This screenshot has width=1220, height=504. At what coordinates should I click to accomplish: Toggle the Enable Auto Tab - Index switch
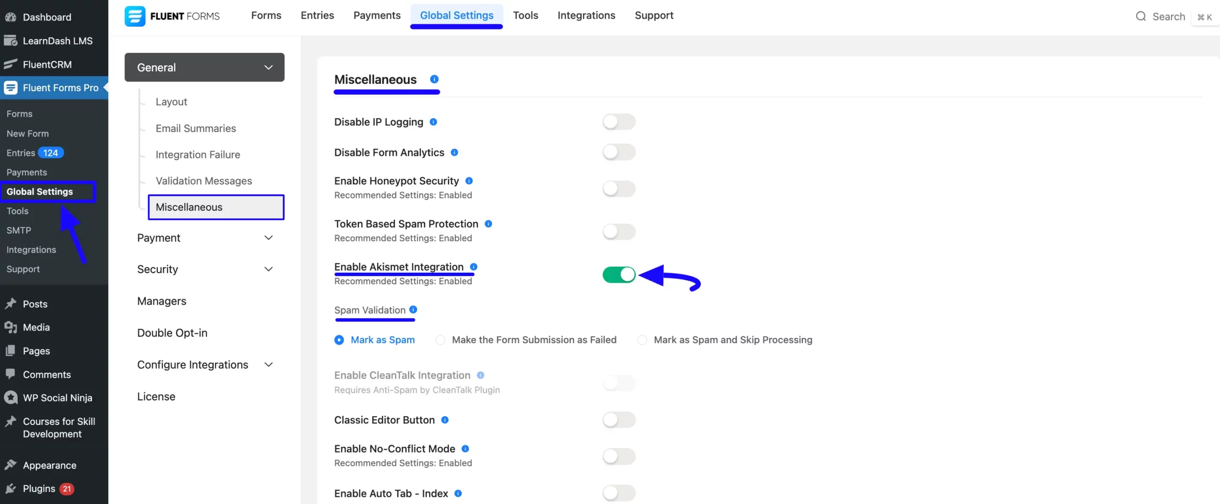click(x=619, y=494)
